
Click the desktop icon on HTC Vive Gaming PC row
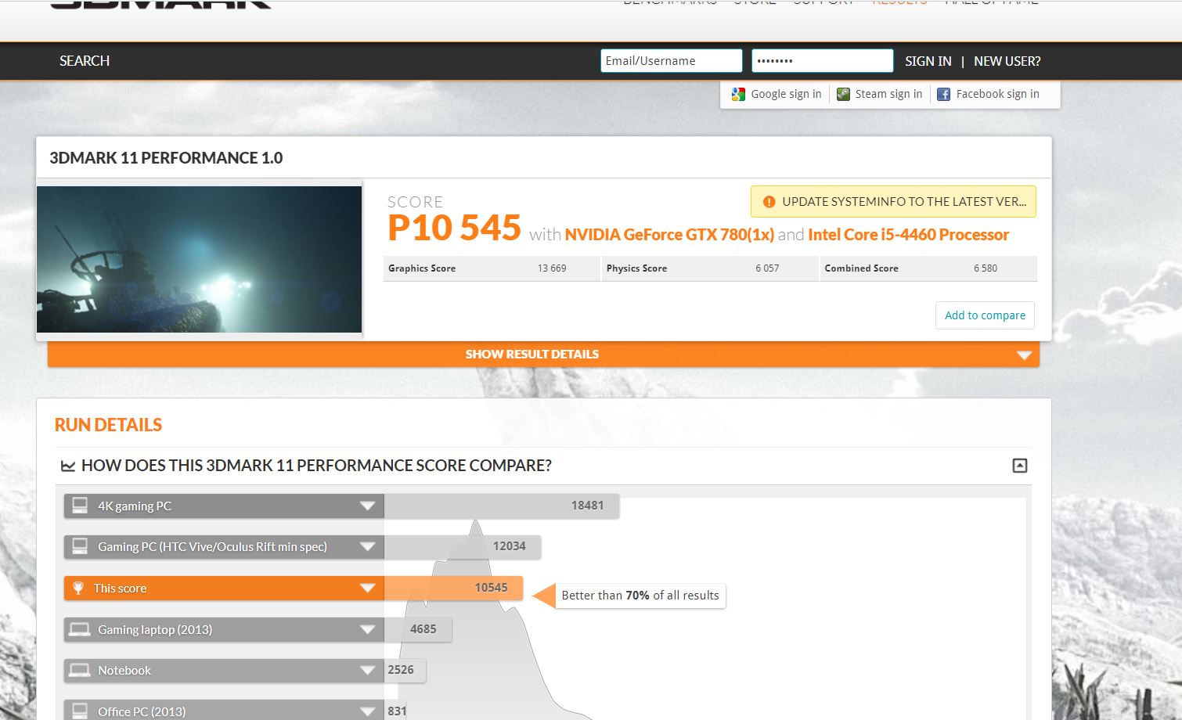(x=80, y=546)
